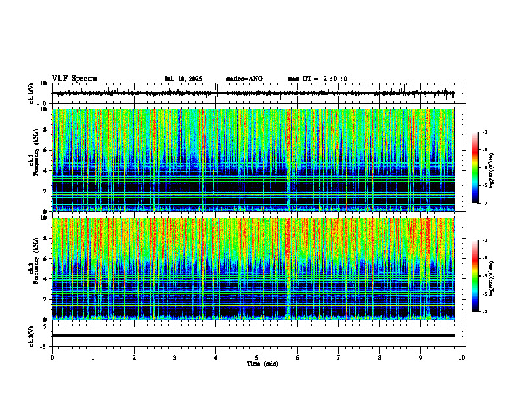This screenshot has width=520, height=401.
Task: Click time axis tick label "6" at bottom
Action: point(298,358)
